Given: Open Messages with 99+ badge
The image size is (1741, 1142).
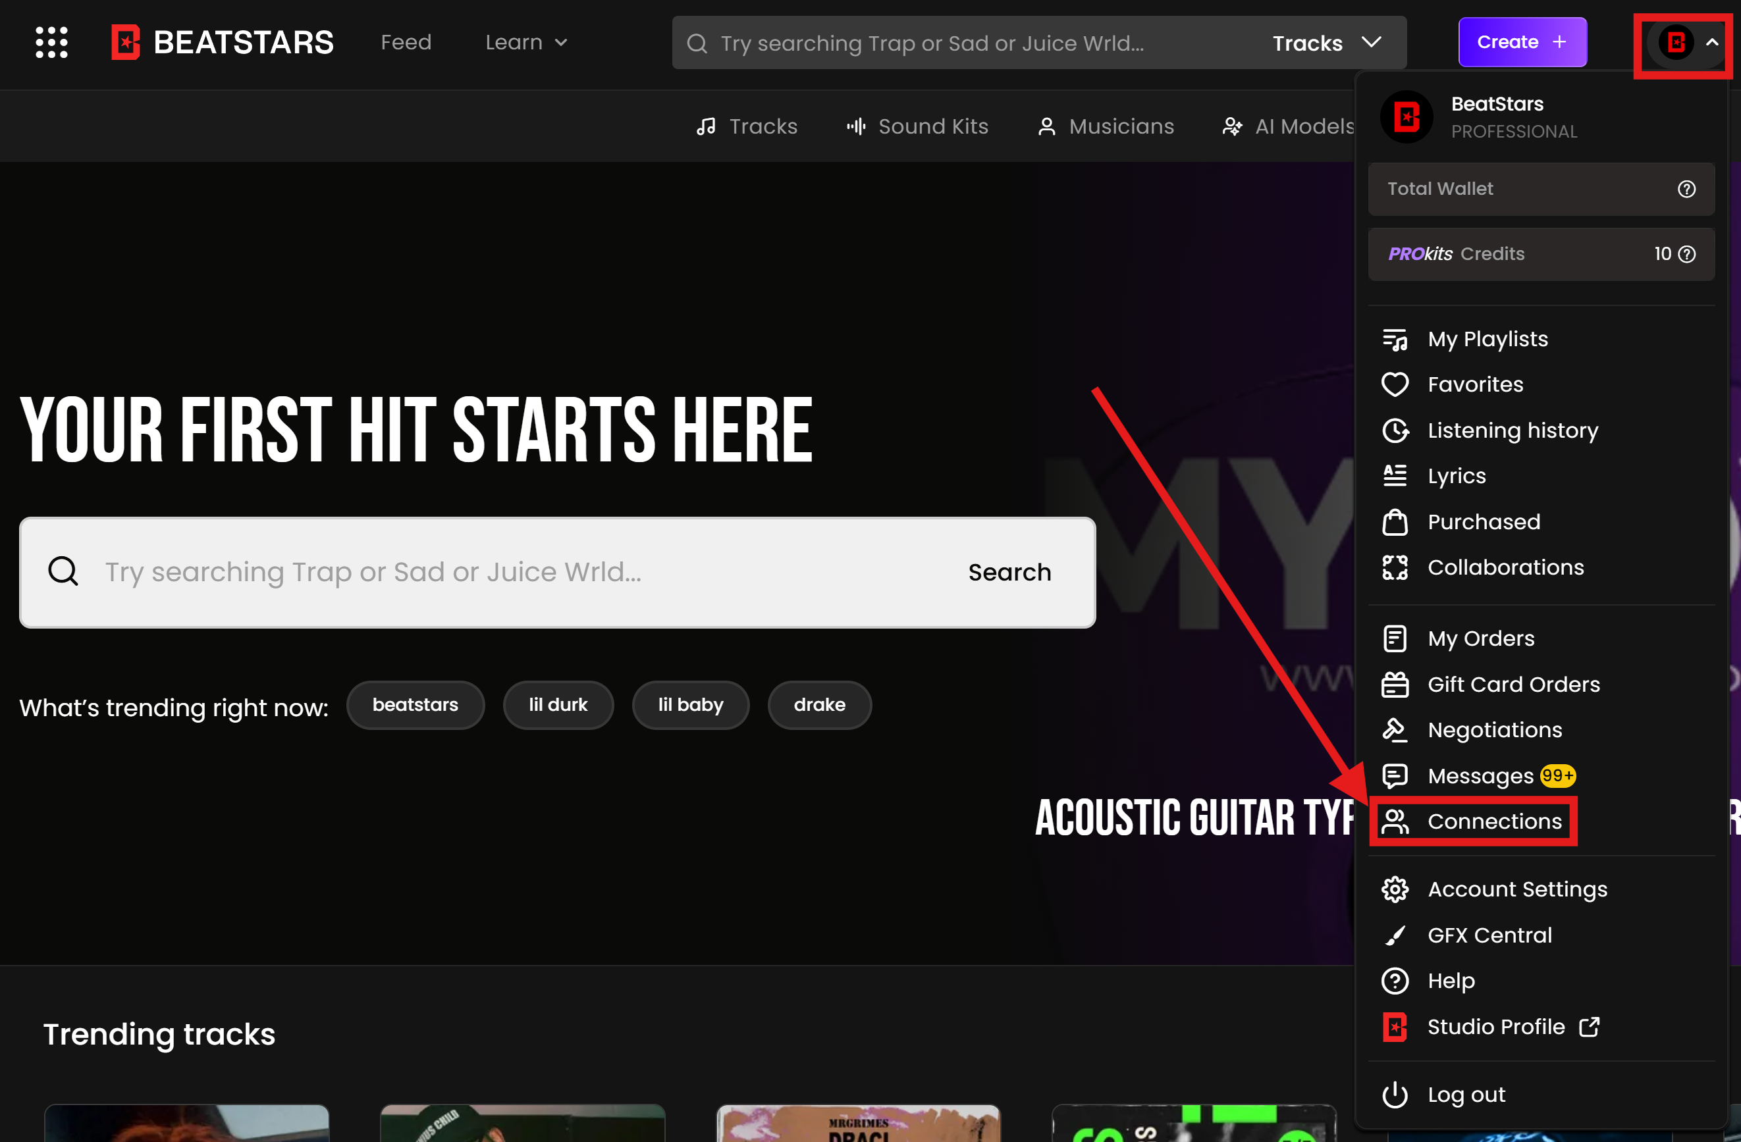Looking at the screenshot, I should click(x=1502, y=776).
